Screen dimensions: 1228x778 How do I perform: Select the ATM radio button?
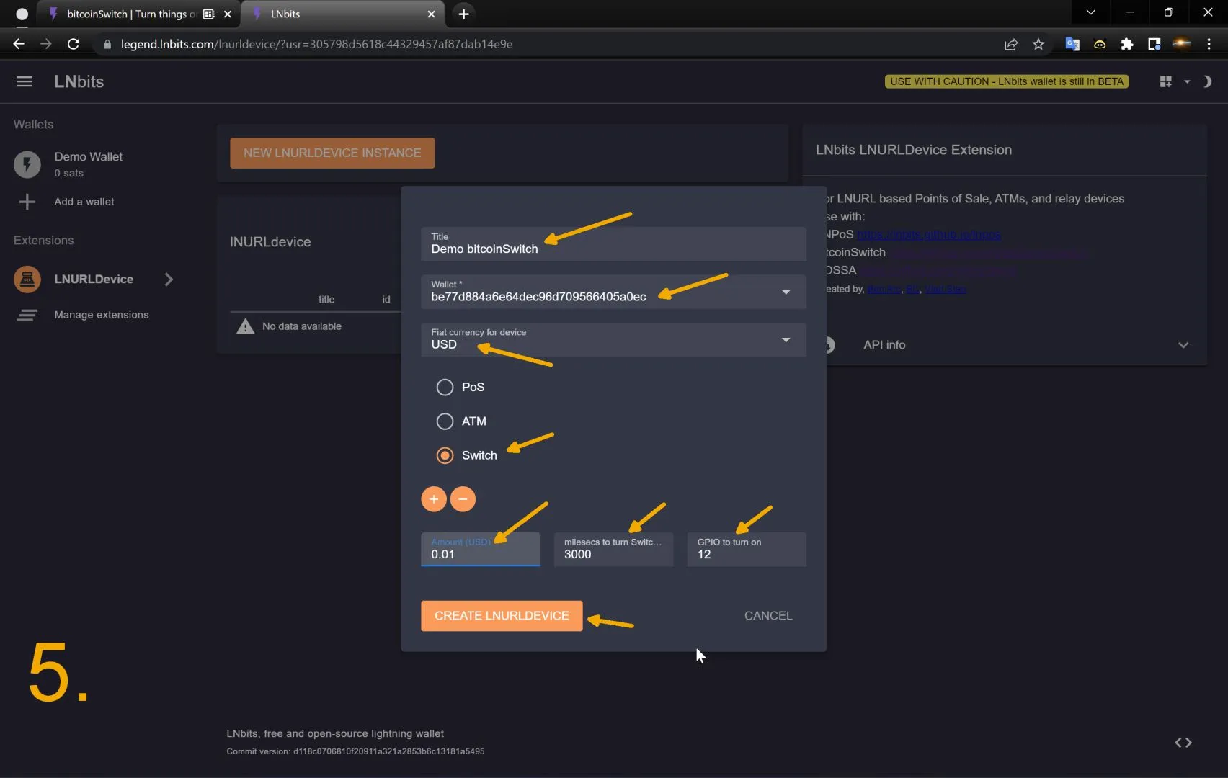tap(445, 421)
